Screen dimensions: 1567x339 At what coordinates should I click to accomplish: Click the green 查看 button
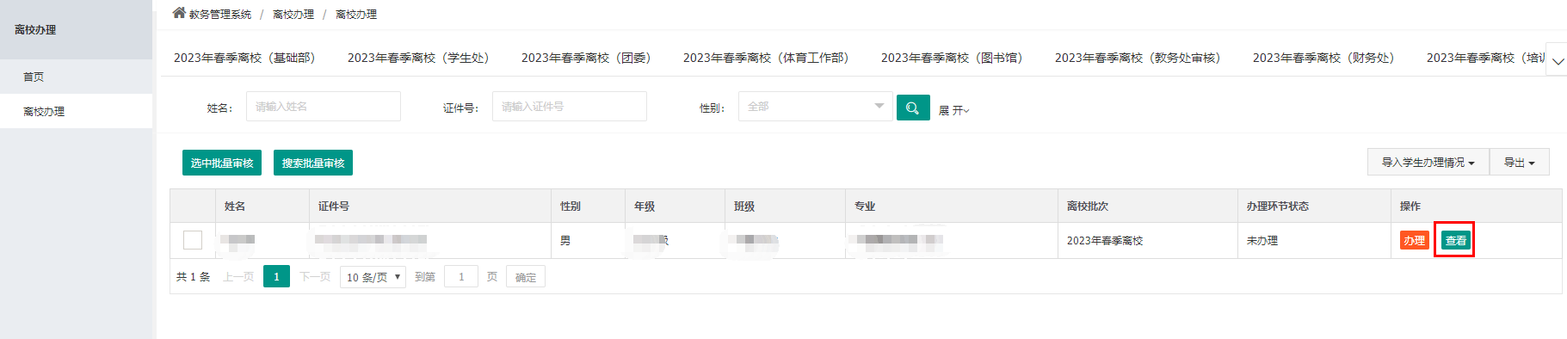point(1456,240)
